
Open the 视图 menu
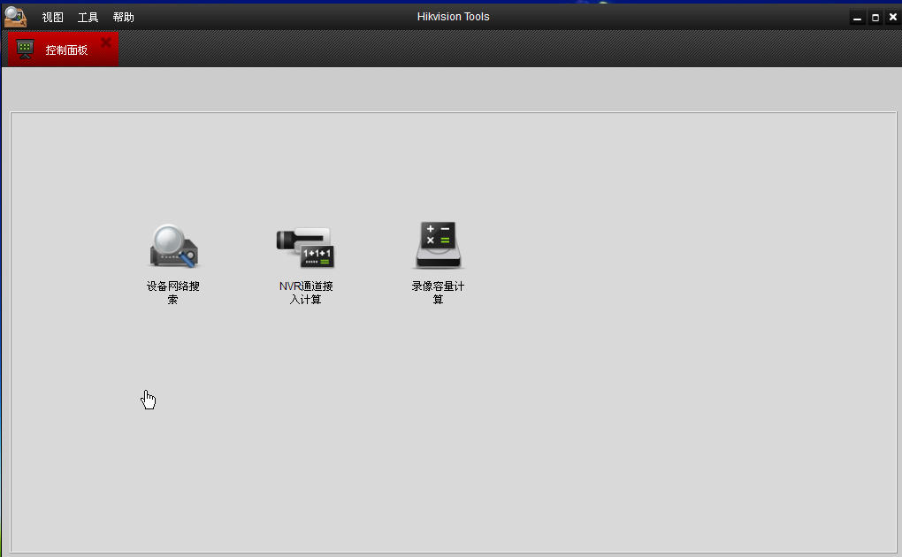(x=52, y=16)
